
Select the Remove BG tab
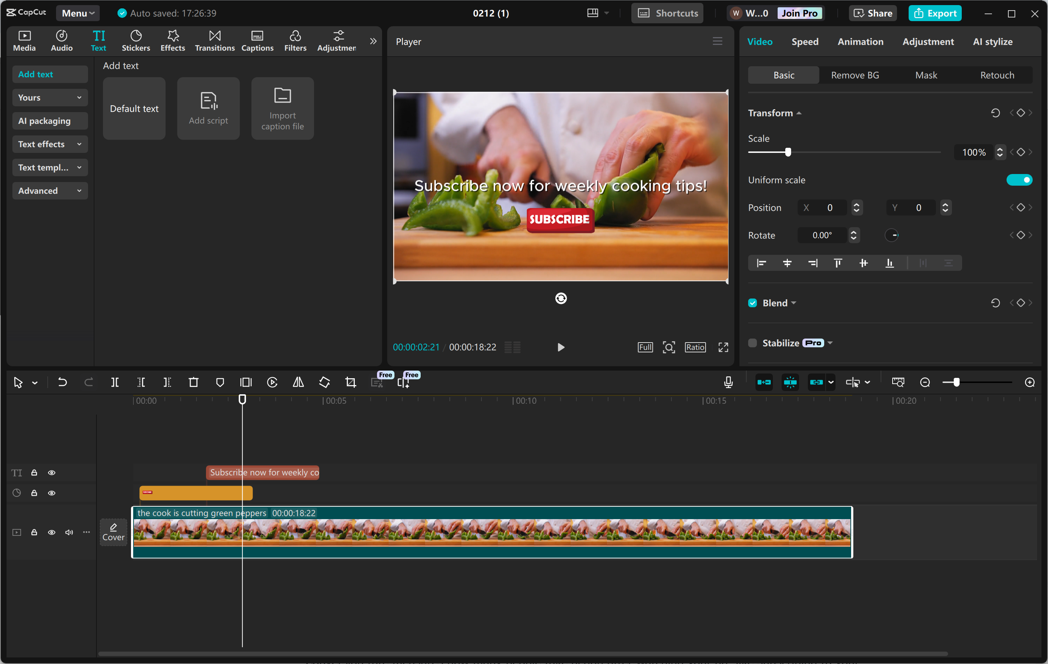tap(854, 75)
